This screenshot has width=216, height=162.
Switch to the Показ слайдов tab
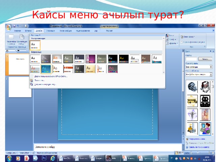click(65, 31)
